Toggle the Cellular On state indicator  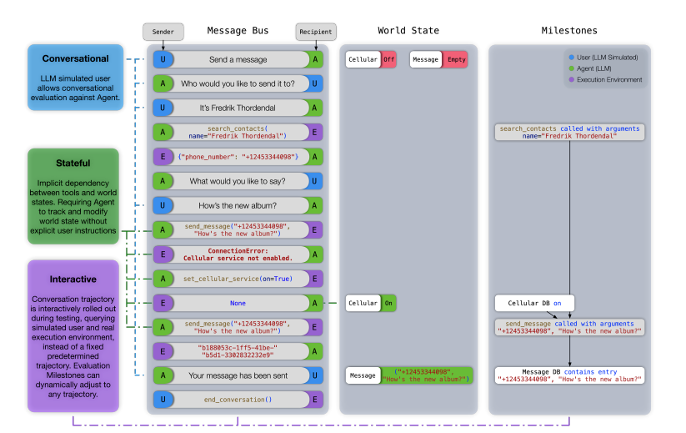click(x=388, y=304)
